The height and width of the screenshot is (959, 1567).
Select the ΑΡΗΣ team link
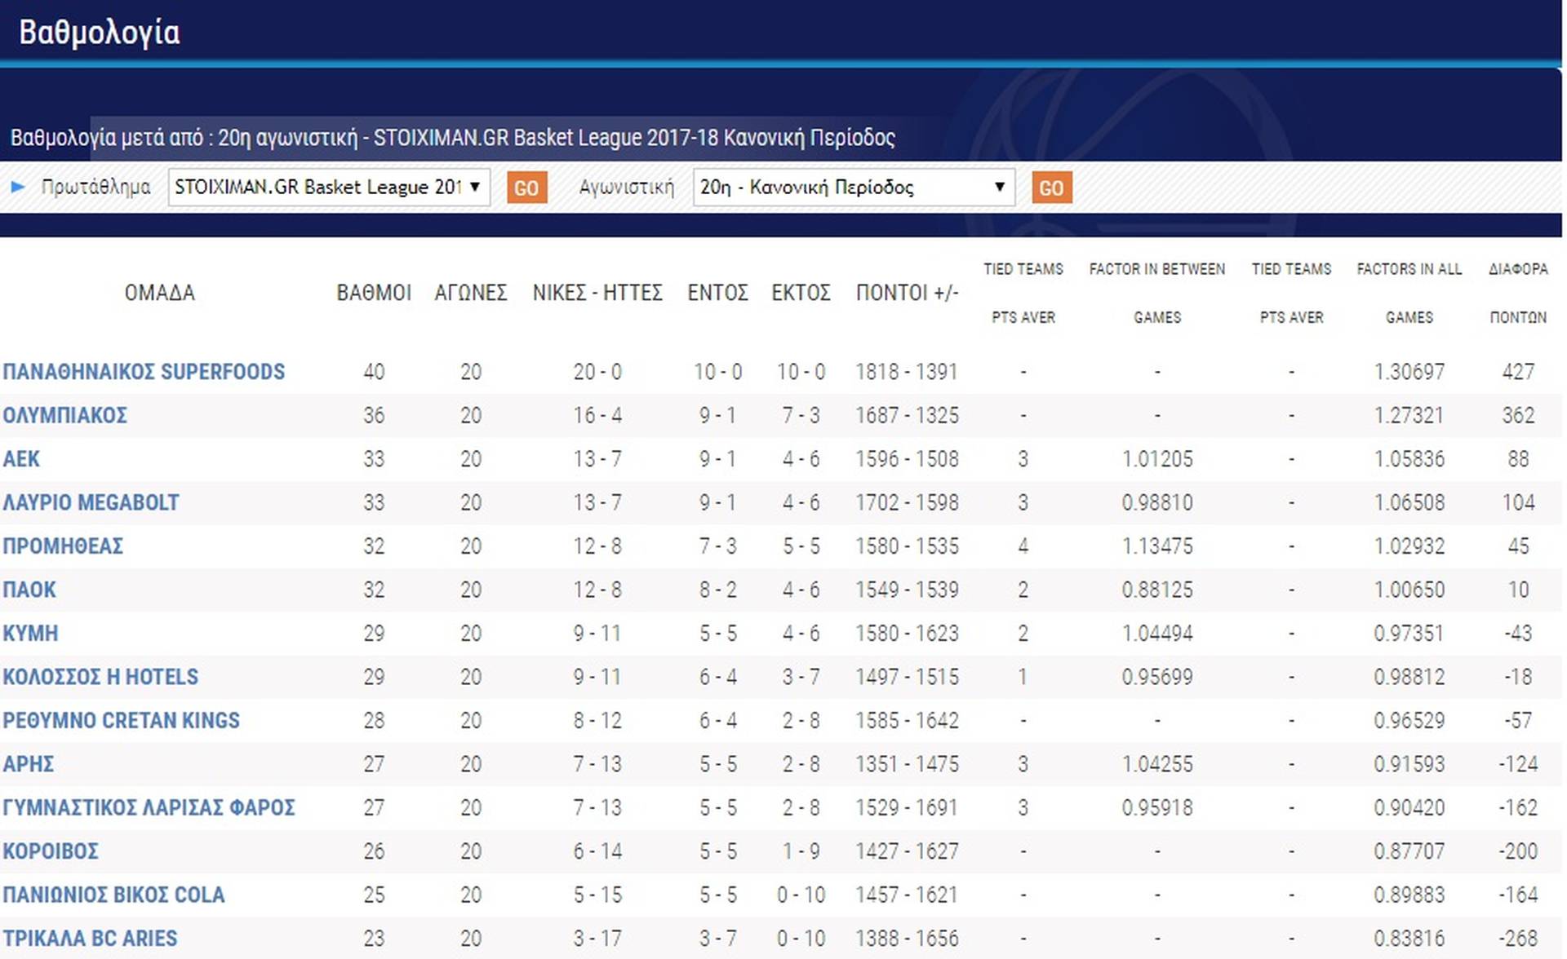point(28,764)
